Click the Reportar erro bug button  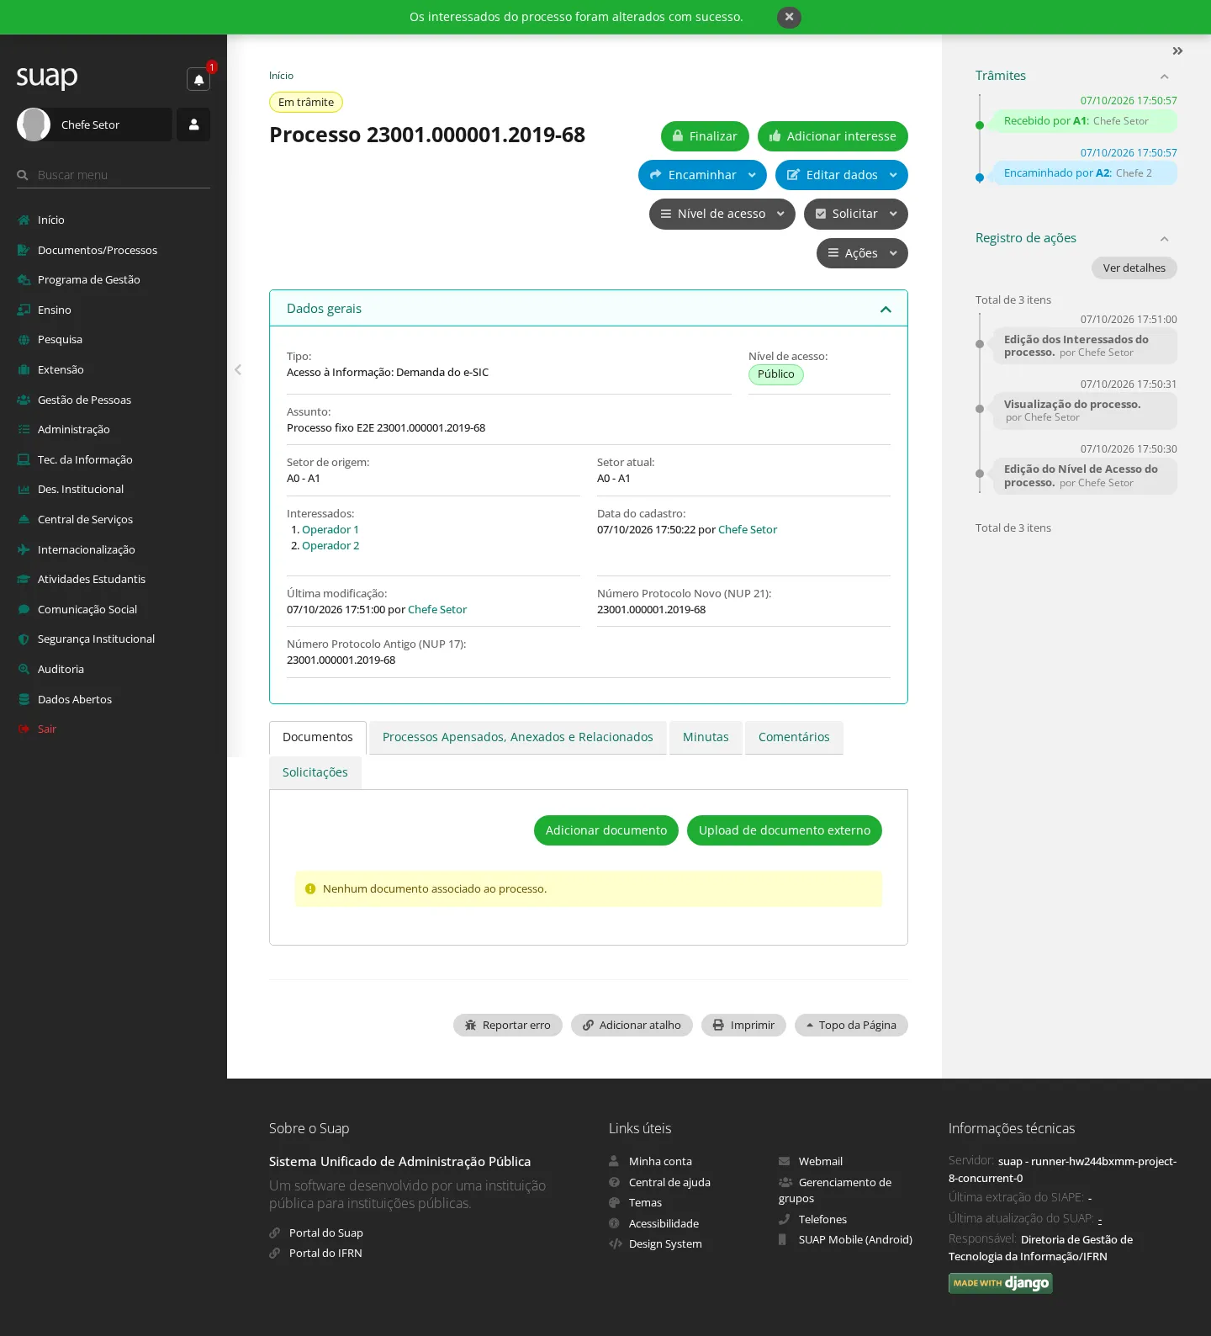[x=508, y=1025]
